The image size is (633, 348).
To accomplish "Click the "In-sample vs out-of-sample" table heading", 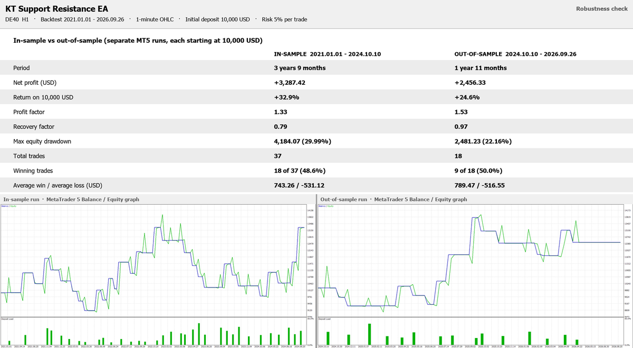I will coord(138,41).
